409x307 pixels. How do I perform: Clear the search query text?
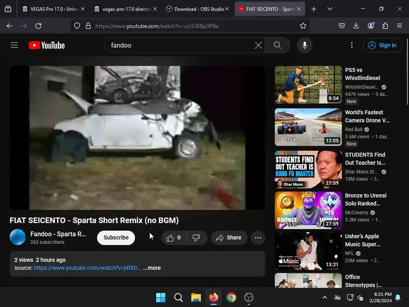pyautogui.click(x=258, y=45)
